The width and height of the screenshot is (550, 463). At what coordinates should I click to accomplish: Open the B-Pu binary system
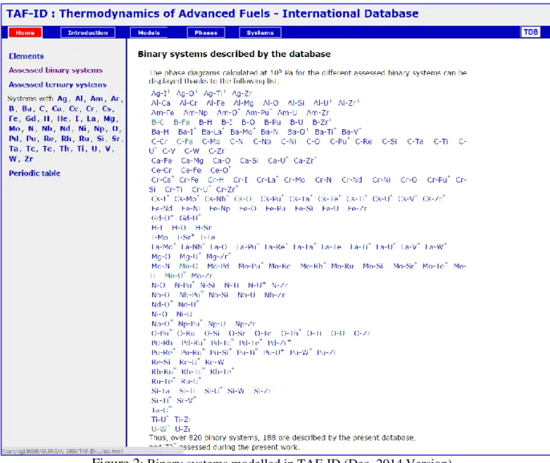click(273, 122)
